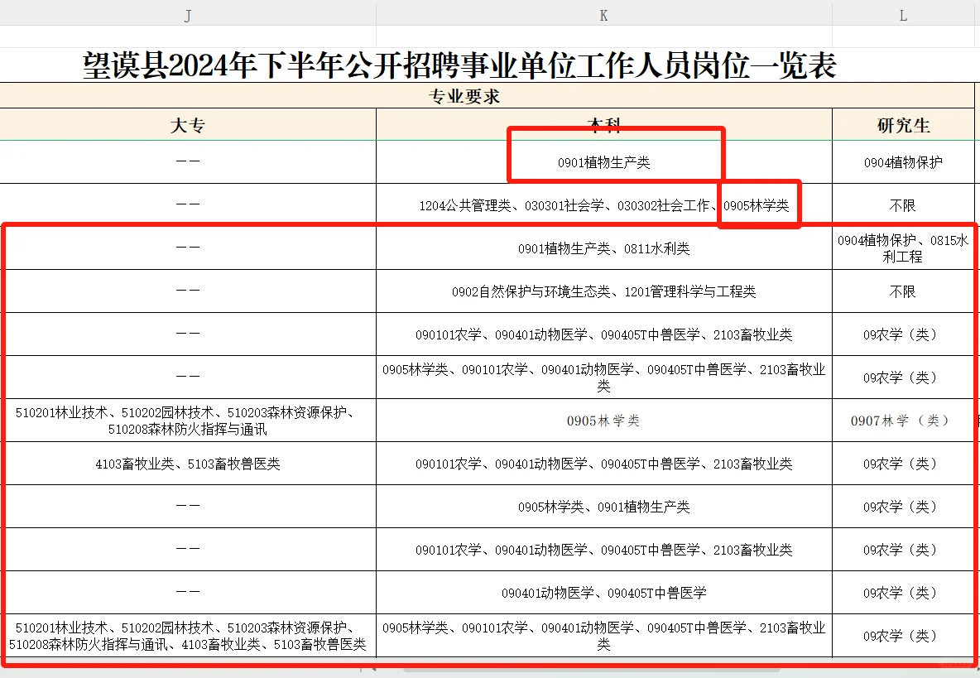Select the cell 0901植物生产类、0811水利类
This screenshot has width=980, height=678.
point(603,248)
